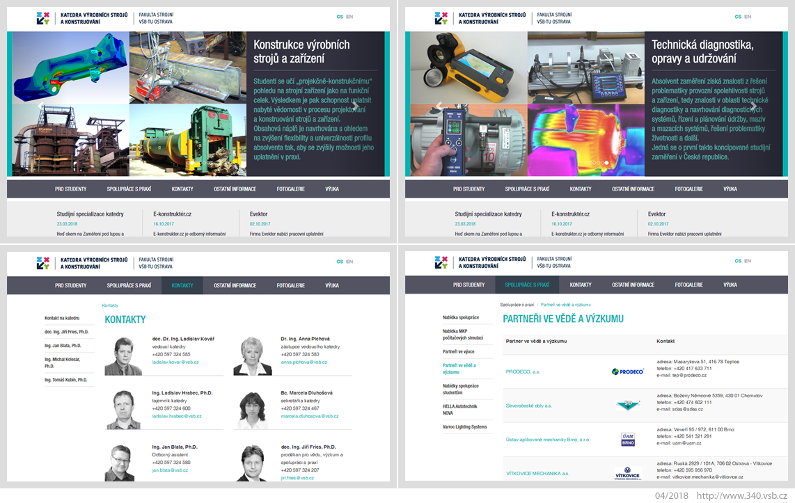Open the highlighted SPOLUPRÁCE S PRAXÍ tab
795x503 pixels.
click(527, 285)
